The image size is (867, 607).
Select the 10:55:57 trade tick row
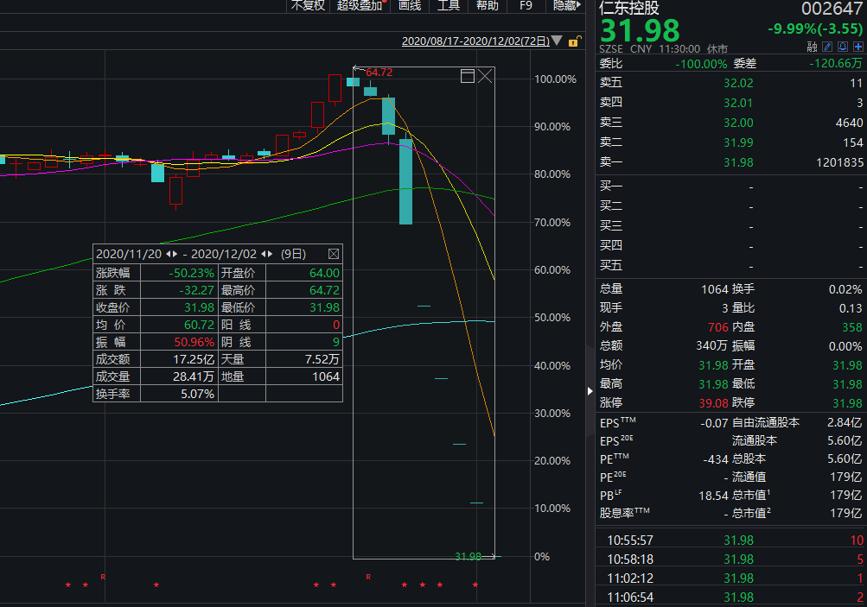(x=731, y=541)
